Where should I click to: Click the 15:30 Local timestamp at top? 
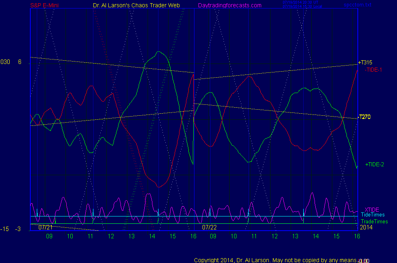pos(302,6)
